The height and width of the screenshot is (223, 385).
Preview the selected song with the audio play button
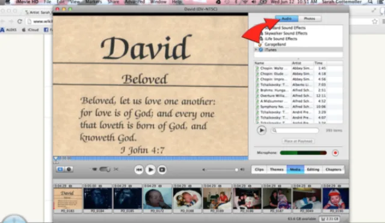click(x=262, y=130)
